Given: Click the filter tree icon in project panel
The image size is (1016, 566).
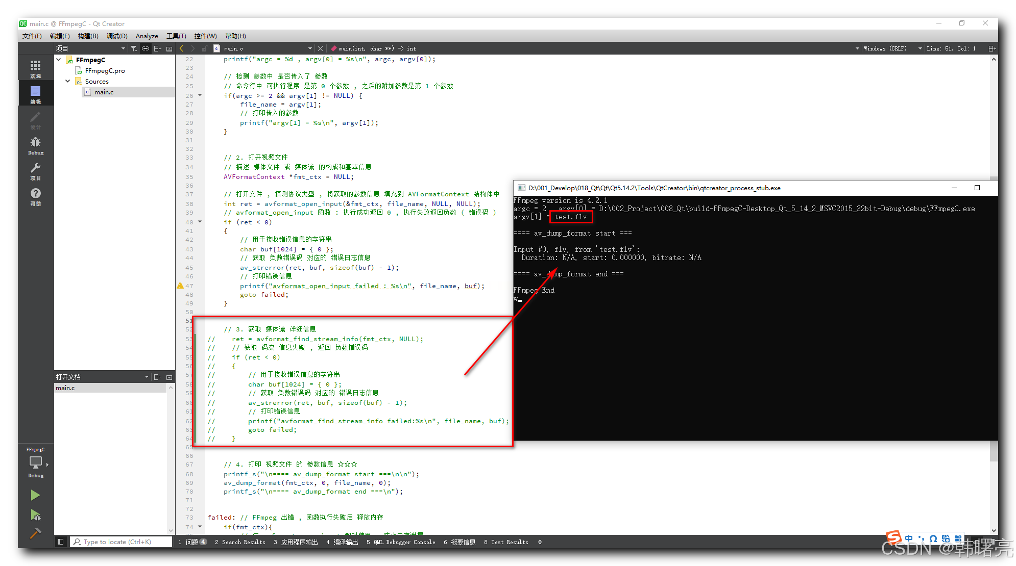Looking at the screenshot, I should (x=134, y=48).
